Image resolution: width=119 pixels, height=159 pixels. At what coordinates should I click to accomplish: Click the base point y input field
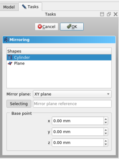point(78,132)
